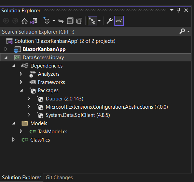Select System.Data.SqlClient (4.8.5)
The image size is (194, 182).
(x=78, y=115)
